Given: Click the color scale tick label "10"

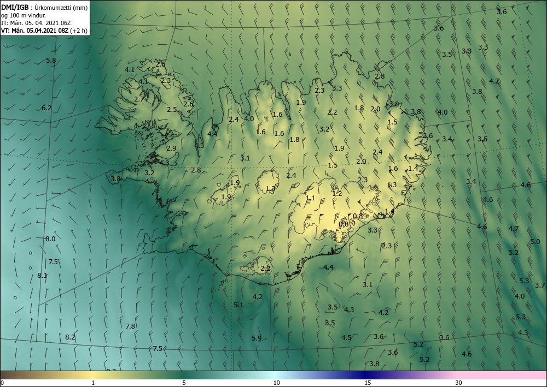Looking at the screenshot, I should coord(276,383).
